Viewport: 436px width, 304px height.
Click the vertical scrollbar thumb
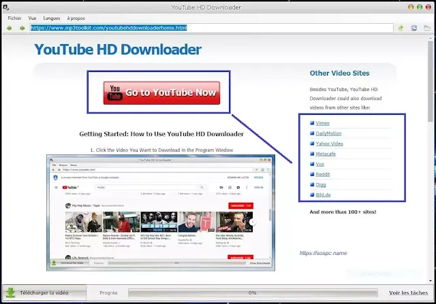[x=431, y=81]
